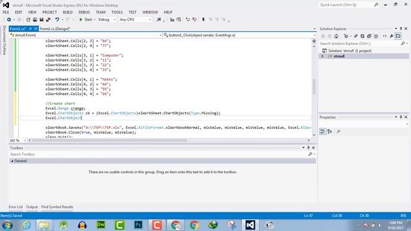Open the Start button dropdown arrow
The width and height of the screenshot is (411, 231).
(94, 20)
